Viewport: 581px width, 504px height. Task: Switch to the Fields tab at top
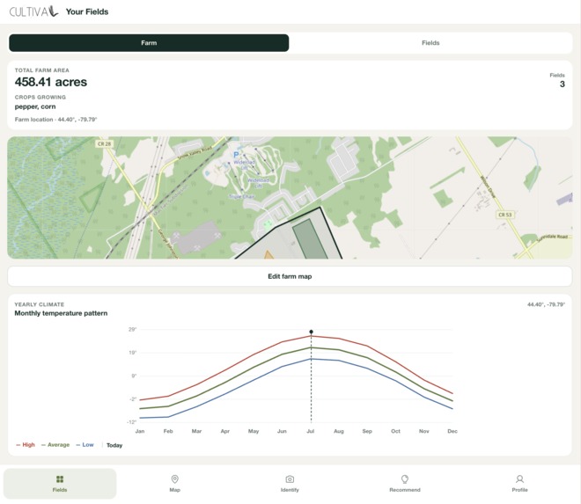click(430, 43)
